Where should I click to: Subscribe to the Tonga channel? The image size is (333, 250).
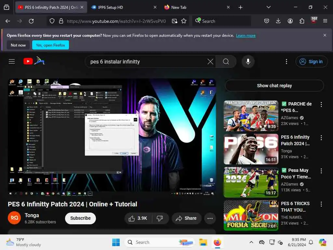tap(81, 218)
